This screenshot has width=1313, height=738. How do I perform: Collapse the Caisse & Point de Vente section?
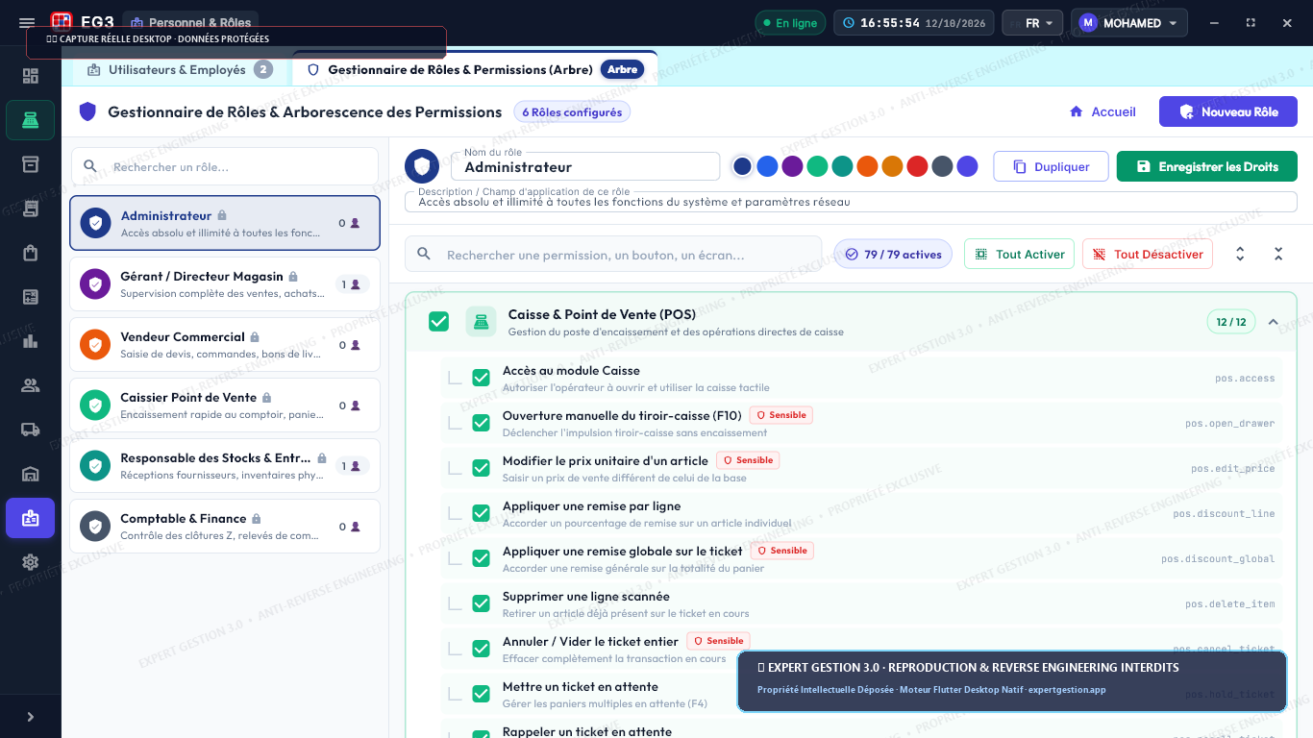(x=1274, y=322)
